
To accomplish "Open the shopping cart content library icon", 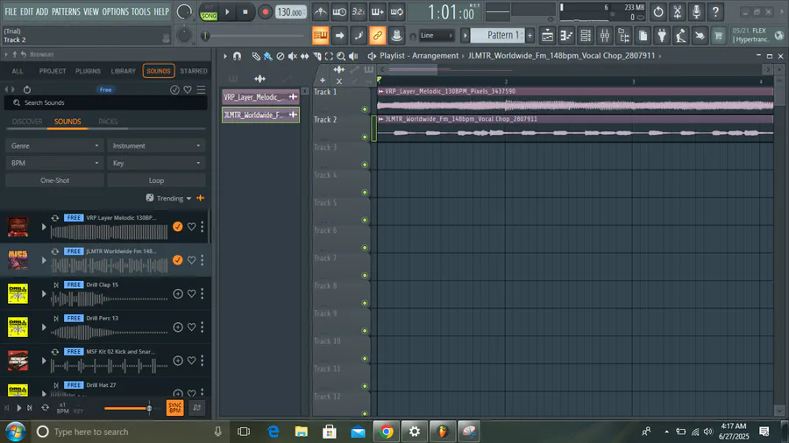I will pos(719,35).
